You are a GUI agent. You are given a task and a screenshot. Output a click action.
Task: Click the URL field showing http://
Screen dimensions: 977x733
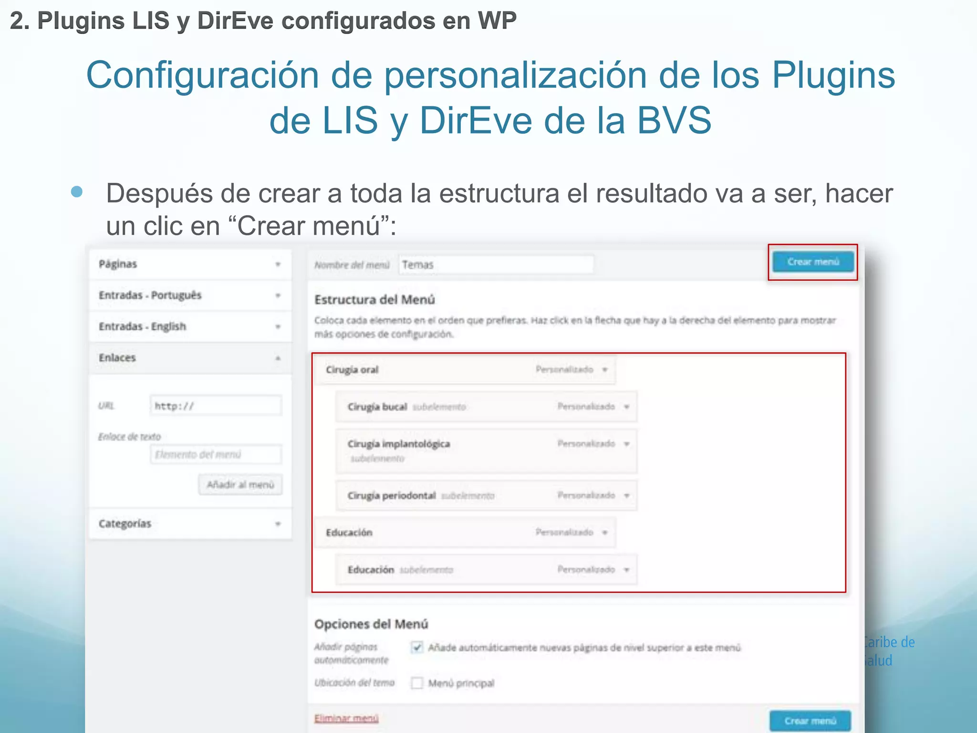216,406
